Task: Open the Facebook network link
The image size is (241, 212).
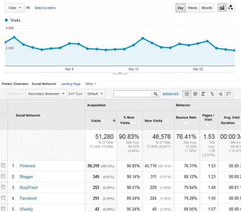Action: 28,198
